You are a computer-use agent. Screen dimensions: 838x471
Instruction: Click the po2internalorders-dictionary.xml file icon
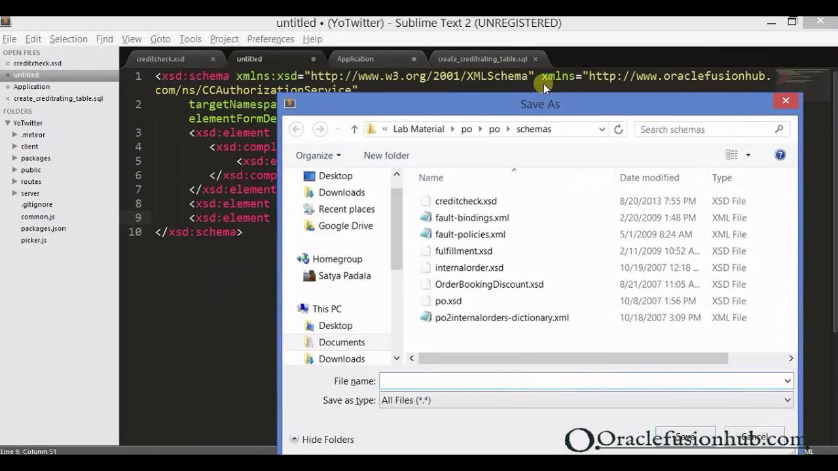coord(426,317)
